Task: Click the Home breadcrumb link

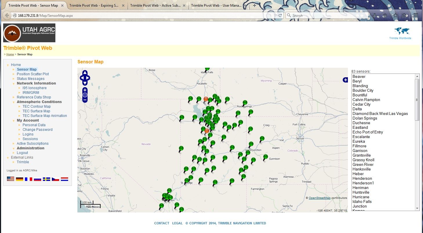Action: (x=10, y=54)
